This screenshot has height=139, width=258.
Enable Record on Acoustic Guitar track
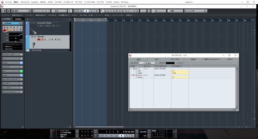coord(39,26)
